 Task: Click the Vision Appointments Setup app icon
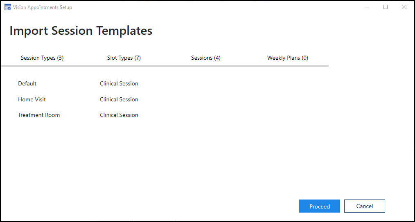[x=8, y=7]
